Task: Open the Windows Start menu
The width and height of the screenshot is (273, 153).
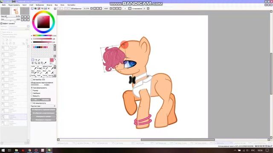Action: [x=3, y=150]
